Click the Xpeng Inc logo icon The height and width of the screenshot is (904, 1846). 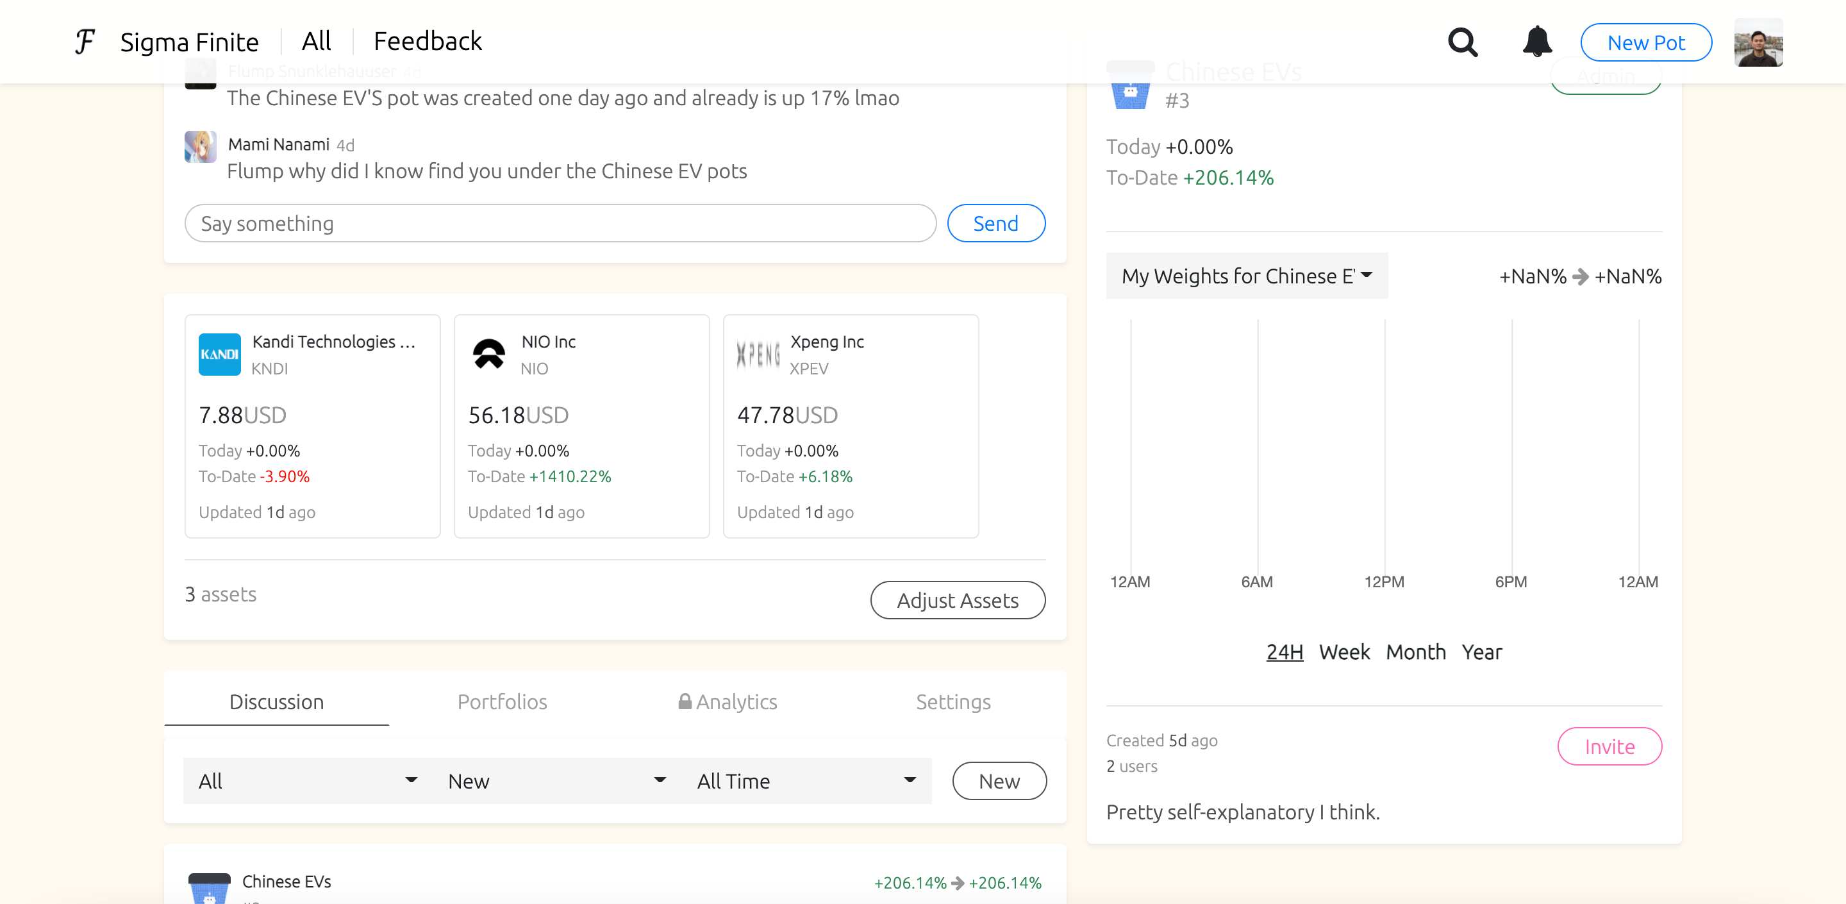[x=758, y=354]
